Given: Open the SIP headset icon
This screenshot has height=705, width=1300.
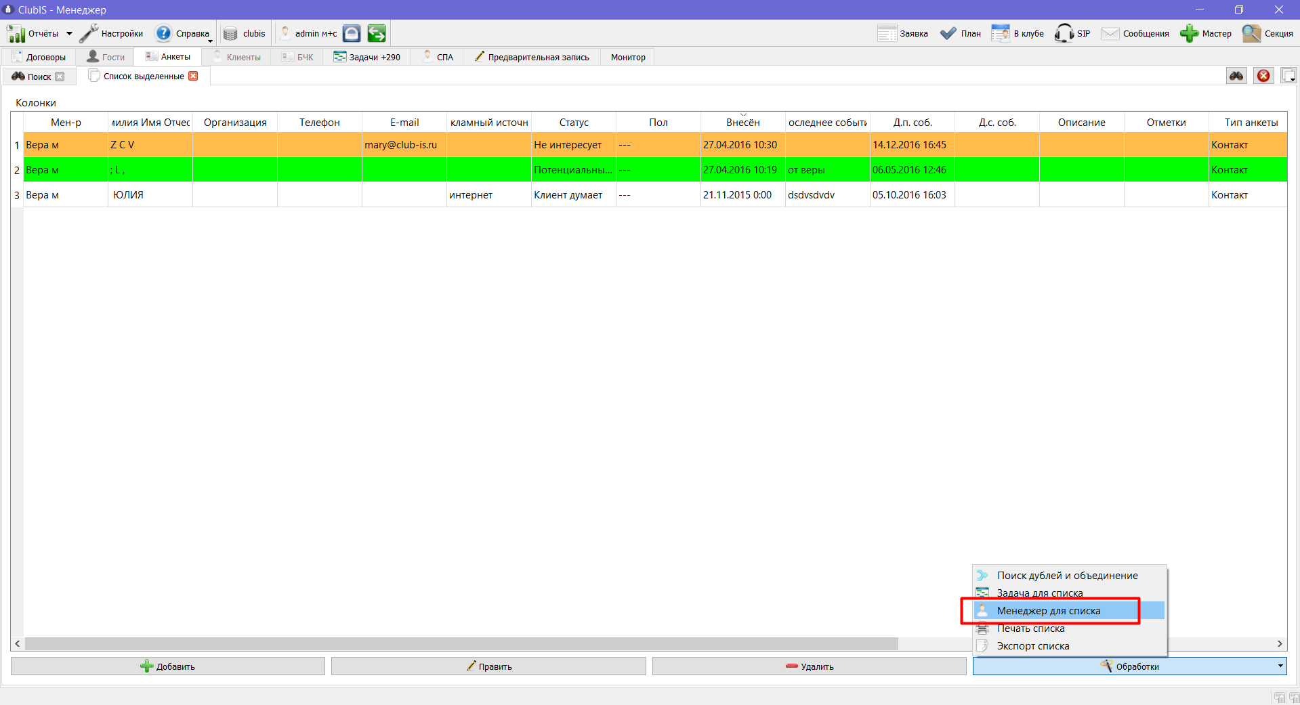Looking at the screenshot, I should 1064,33.
